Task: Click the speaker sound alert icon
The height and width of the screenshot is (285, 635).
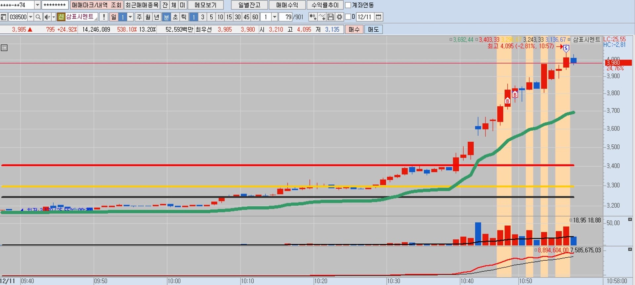Action: 47,17
